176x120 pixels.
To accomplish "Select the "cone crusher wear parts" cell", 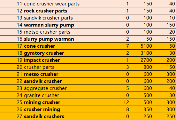I will tap(65, 4).
